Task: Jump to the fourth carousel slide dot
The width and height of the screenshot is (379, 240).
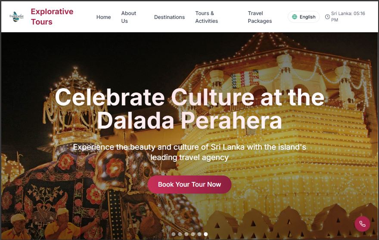Action: (x=193, y=234)
